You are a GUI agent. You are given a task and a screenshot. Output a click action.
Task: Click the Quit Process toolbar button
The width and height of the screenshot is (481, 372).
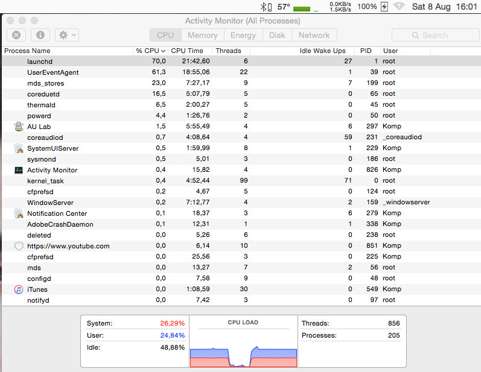16,35
